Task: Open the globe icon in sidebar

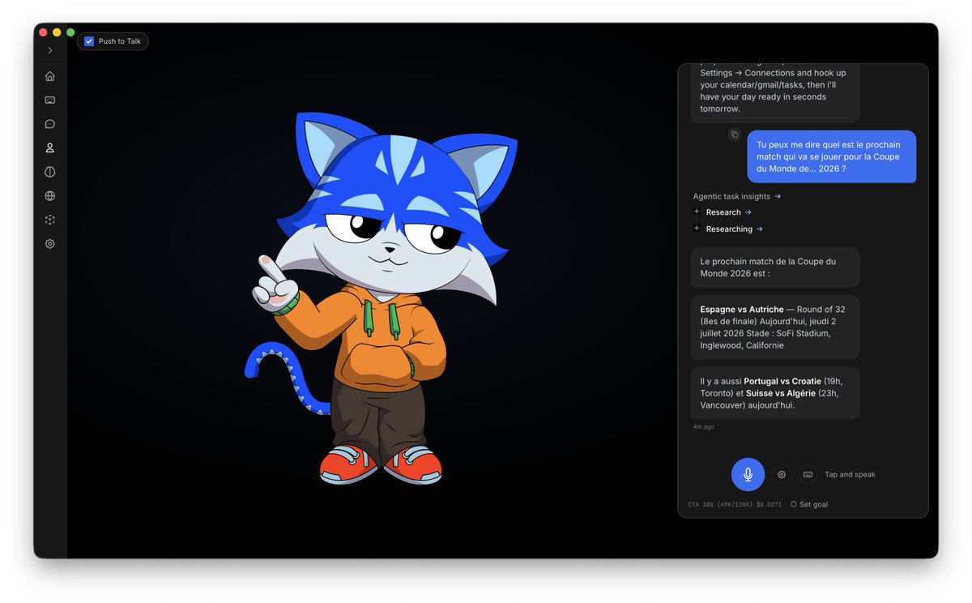Action: pos(50,196)
